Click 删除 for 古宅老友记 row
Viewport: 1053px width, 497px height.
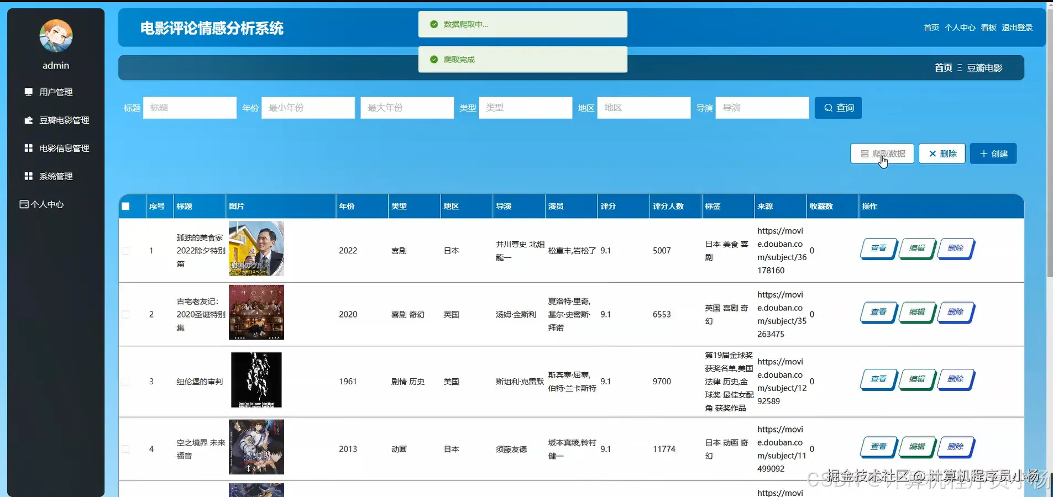pos(956,313)
